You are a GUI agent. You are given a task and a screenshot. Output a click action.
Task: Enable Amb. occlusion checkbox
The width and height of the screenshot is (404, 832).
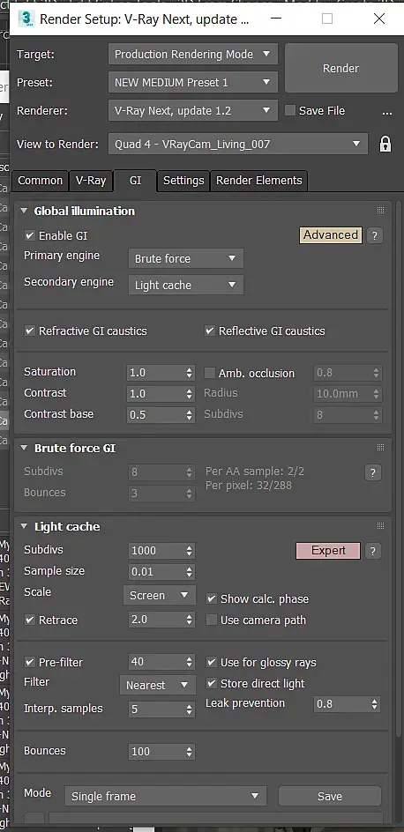(210, 373)
